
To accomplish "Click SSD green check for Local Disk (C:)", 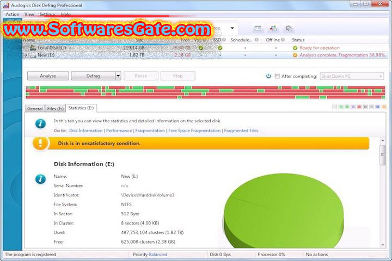I will 220,48.
